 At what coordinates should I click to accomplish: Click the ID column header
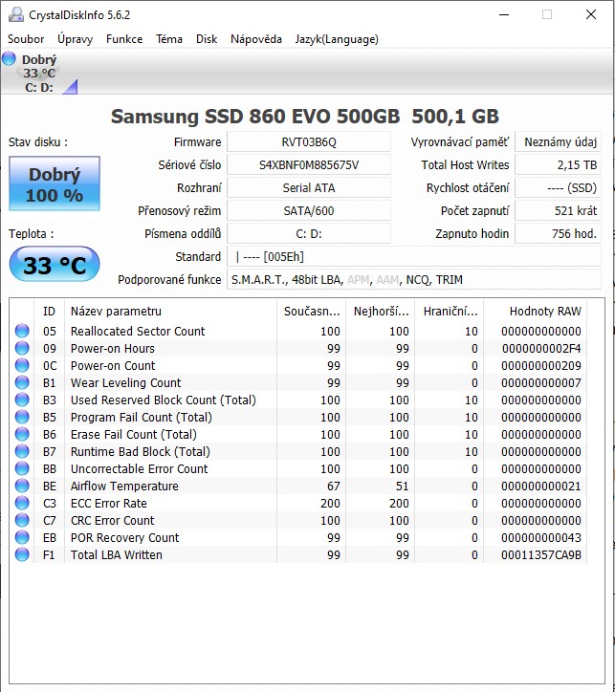click(49, 312)
